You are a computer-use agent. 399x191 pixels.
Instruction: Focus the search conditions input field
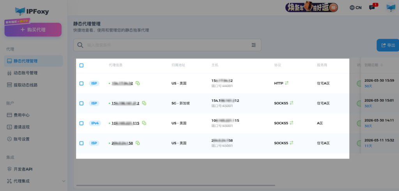(x=164, y=45)
